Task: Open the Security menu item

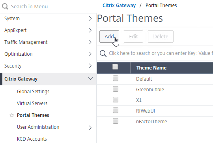Action: [x=13, y=66]
